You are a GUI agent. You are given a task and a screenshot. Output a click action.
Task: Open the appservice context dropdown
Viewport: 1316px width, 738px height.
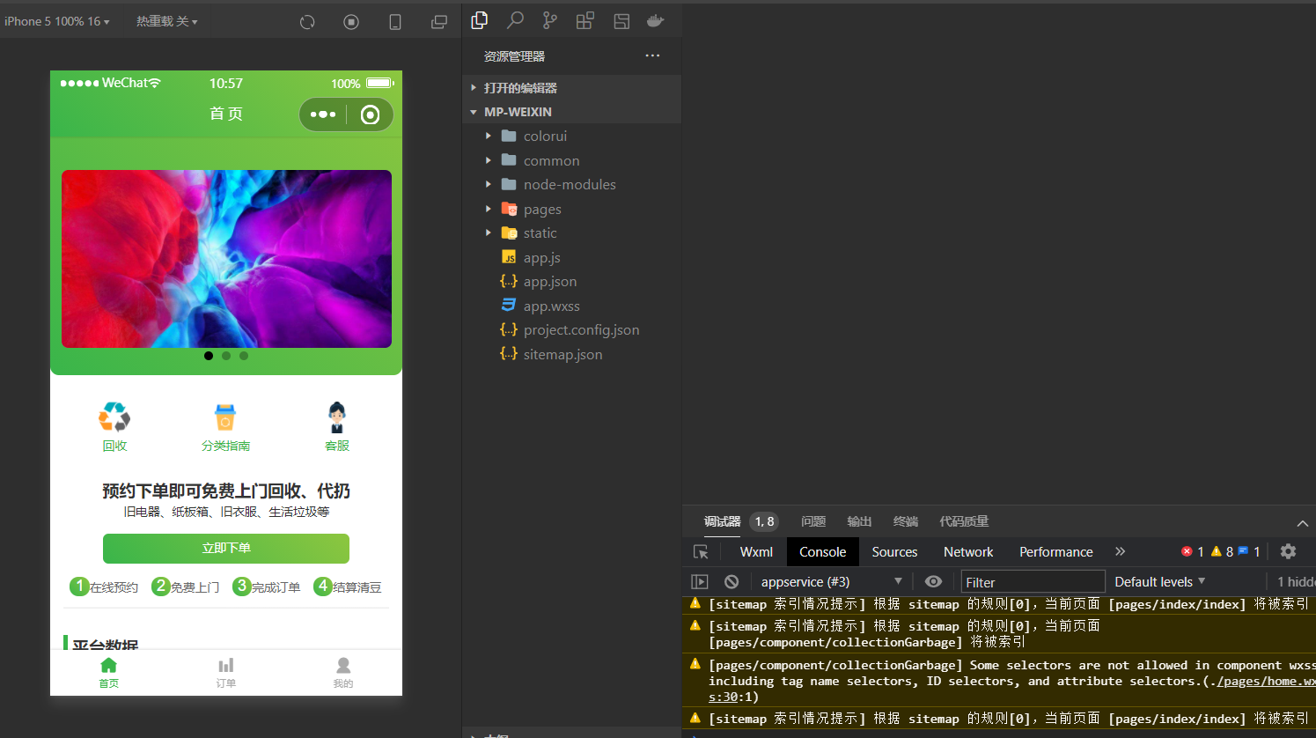click(x=831, y=581)
